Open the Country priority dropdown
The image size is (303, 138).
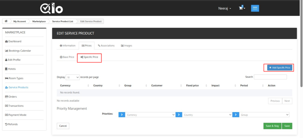point(207,115)
